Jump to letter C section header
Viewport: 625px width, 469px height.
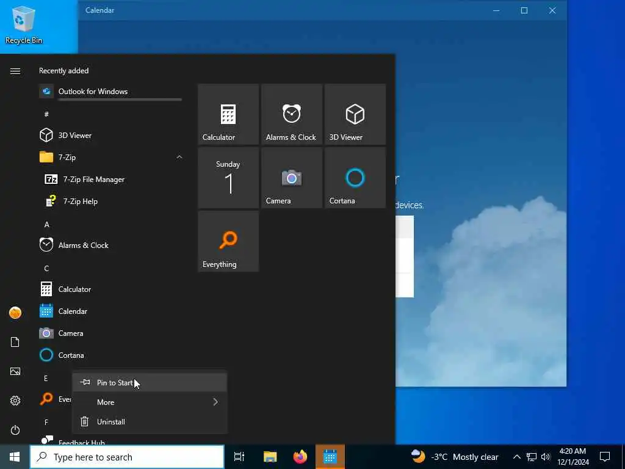[46, 269]
